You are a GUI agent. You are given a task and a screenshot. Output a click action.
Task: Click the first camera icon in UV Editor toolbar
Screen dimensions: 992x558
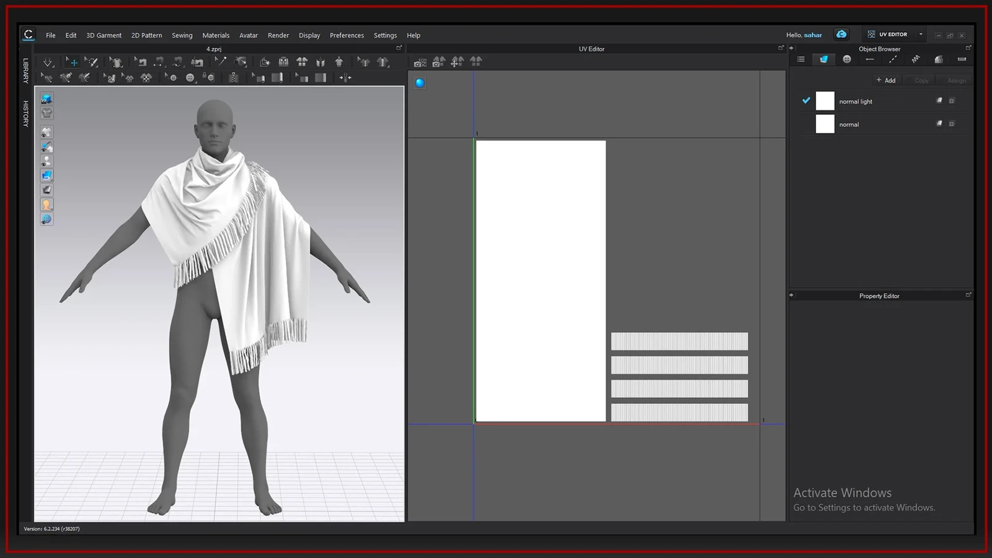pyautogui.click(x=420, y=62)
